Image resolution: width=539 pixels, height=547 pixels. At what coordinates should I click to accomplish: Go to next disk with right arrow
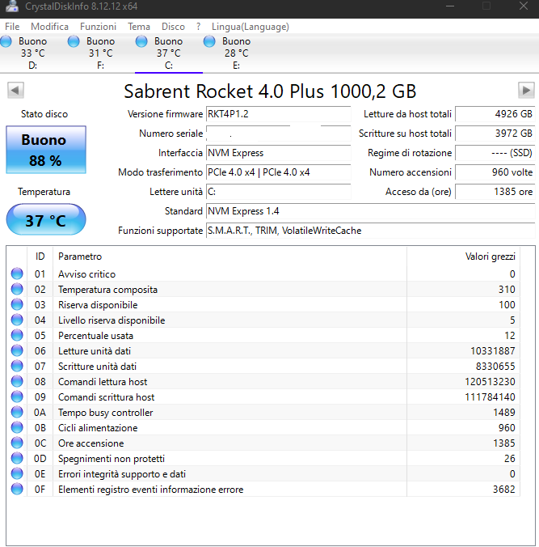point(526,91)
